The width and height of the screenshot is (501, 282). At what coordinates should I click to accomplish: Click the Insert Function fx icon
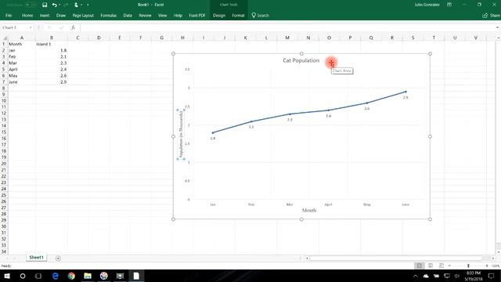click(73, 28)
